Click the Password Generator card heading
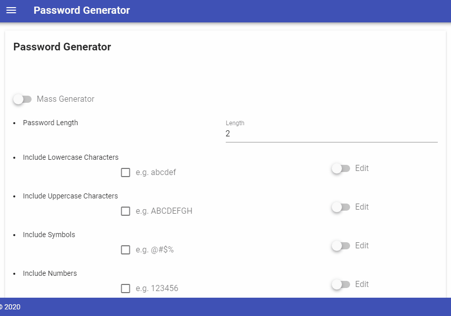451x316 pixels. [x=62, y=47]
